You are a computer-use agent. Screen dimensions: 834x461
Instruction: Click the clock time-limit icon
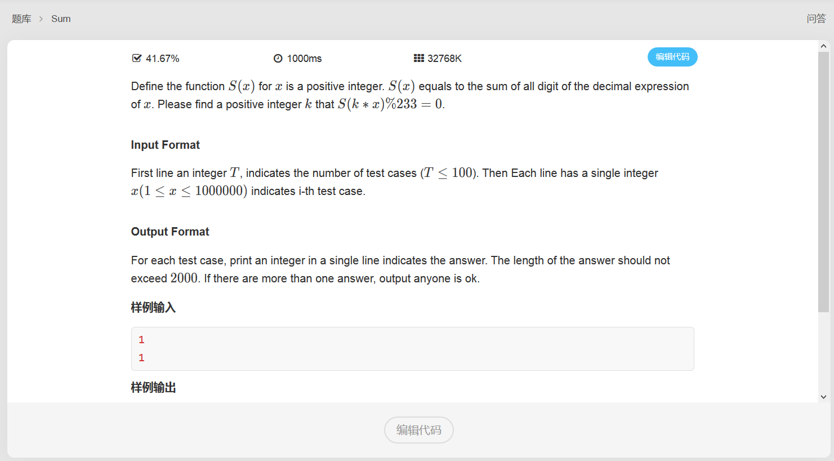click(278, 59)
